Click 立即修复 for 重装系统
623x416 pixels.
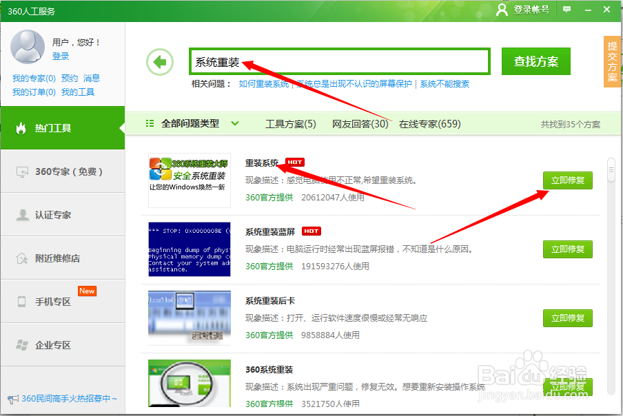[568, 180]
